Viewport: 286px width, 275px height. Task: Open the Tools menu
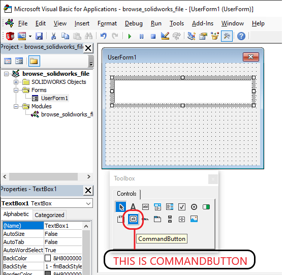(x=177, y=23)
